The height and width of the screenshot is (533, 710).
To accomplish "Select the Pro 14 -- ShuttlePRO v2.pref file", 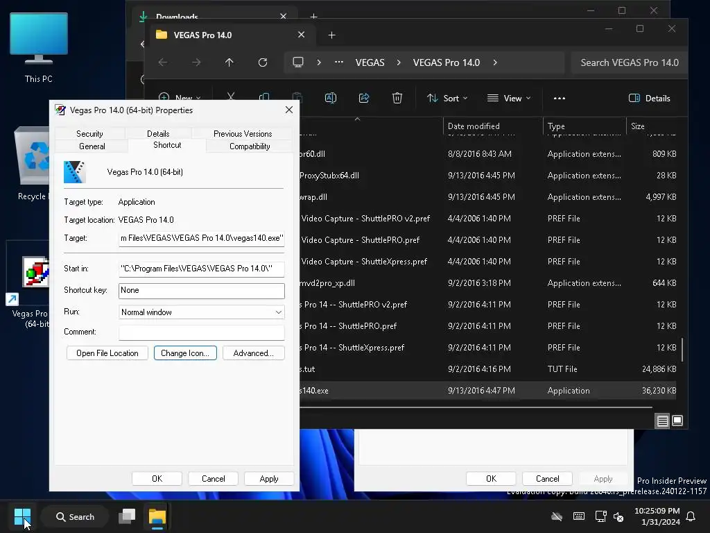I will coord(487,305).
